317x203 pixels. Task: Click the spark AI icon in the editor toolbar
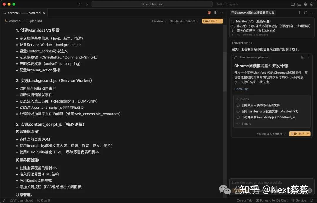[x=209, y=13]
